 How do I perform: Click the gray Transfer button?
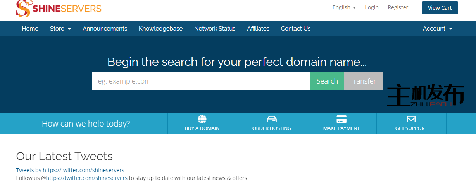click(363, 81)
